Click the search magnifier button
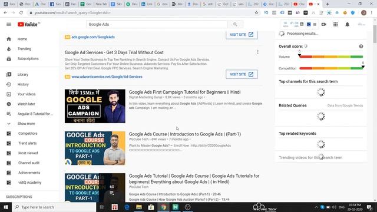377x212 pixels. click(x=235, y=24)
